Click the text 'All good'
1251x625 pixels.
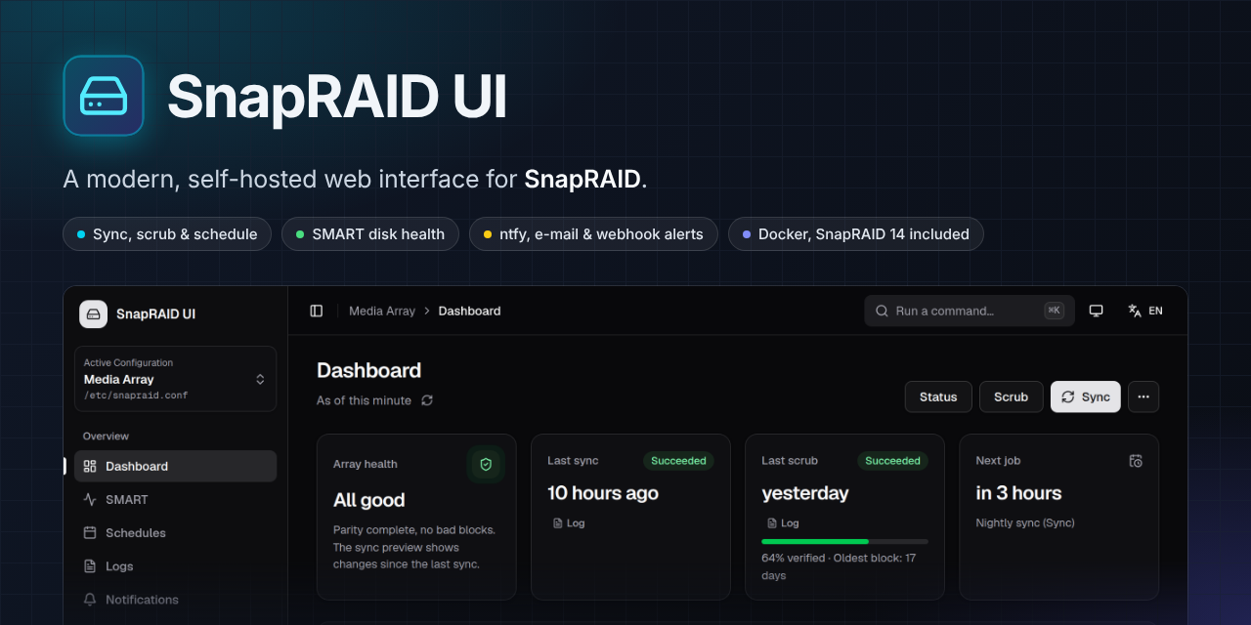(x=368, y=500)
